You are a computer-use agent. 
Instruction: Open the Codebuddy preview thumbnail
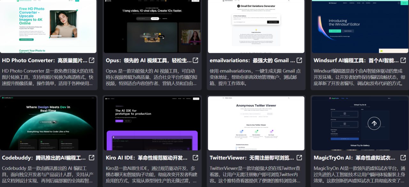click(48, 123)
